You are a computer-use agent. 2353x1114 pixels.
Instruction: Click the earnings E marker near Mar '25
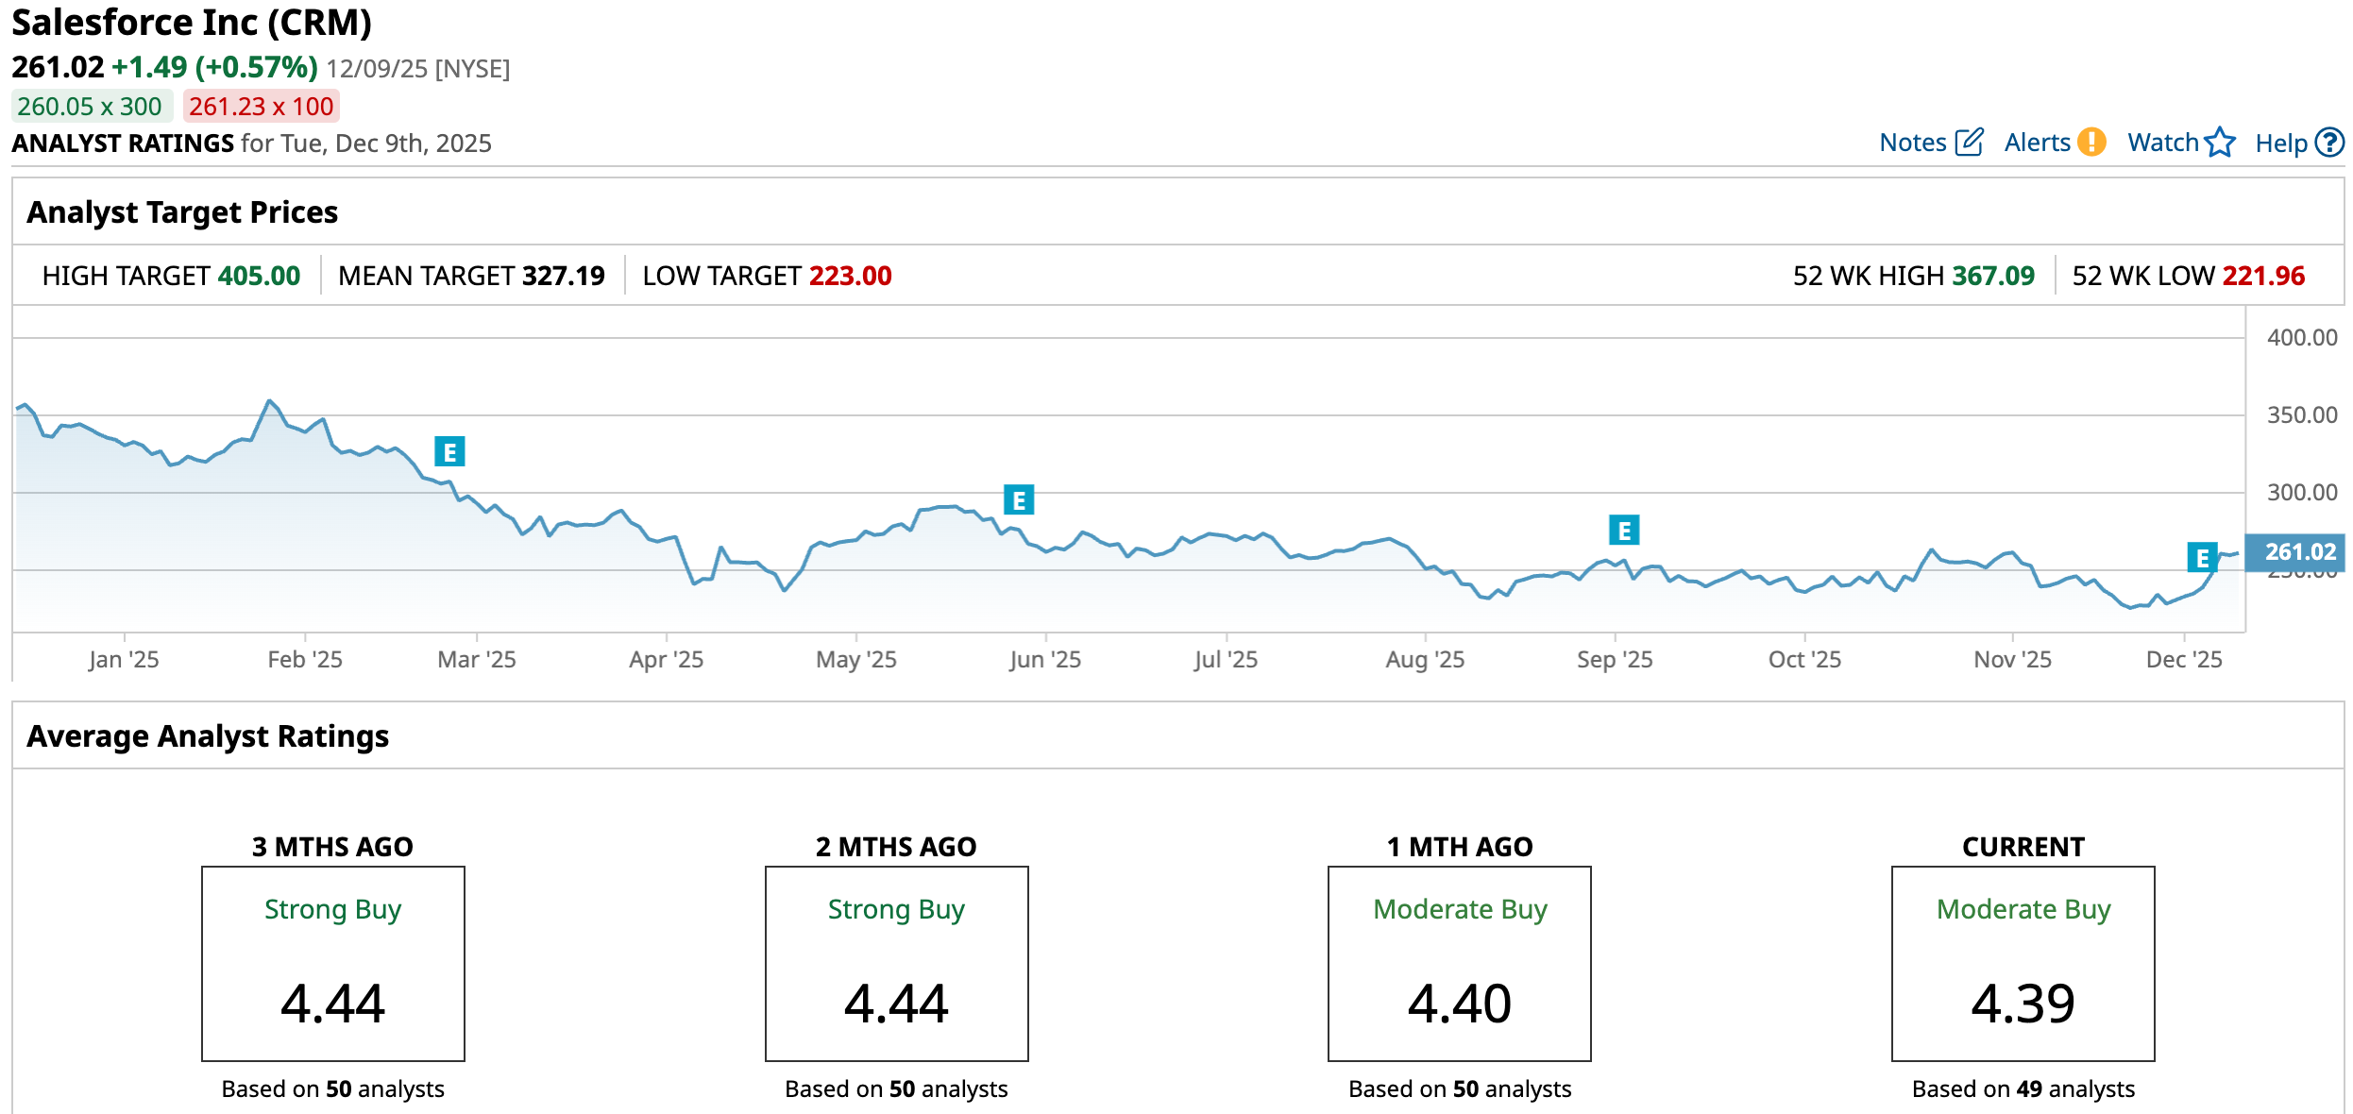click(449, 452)
